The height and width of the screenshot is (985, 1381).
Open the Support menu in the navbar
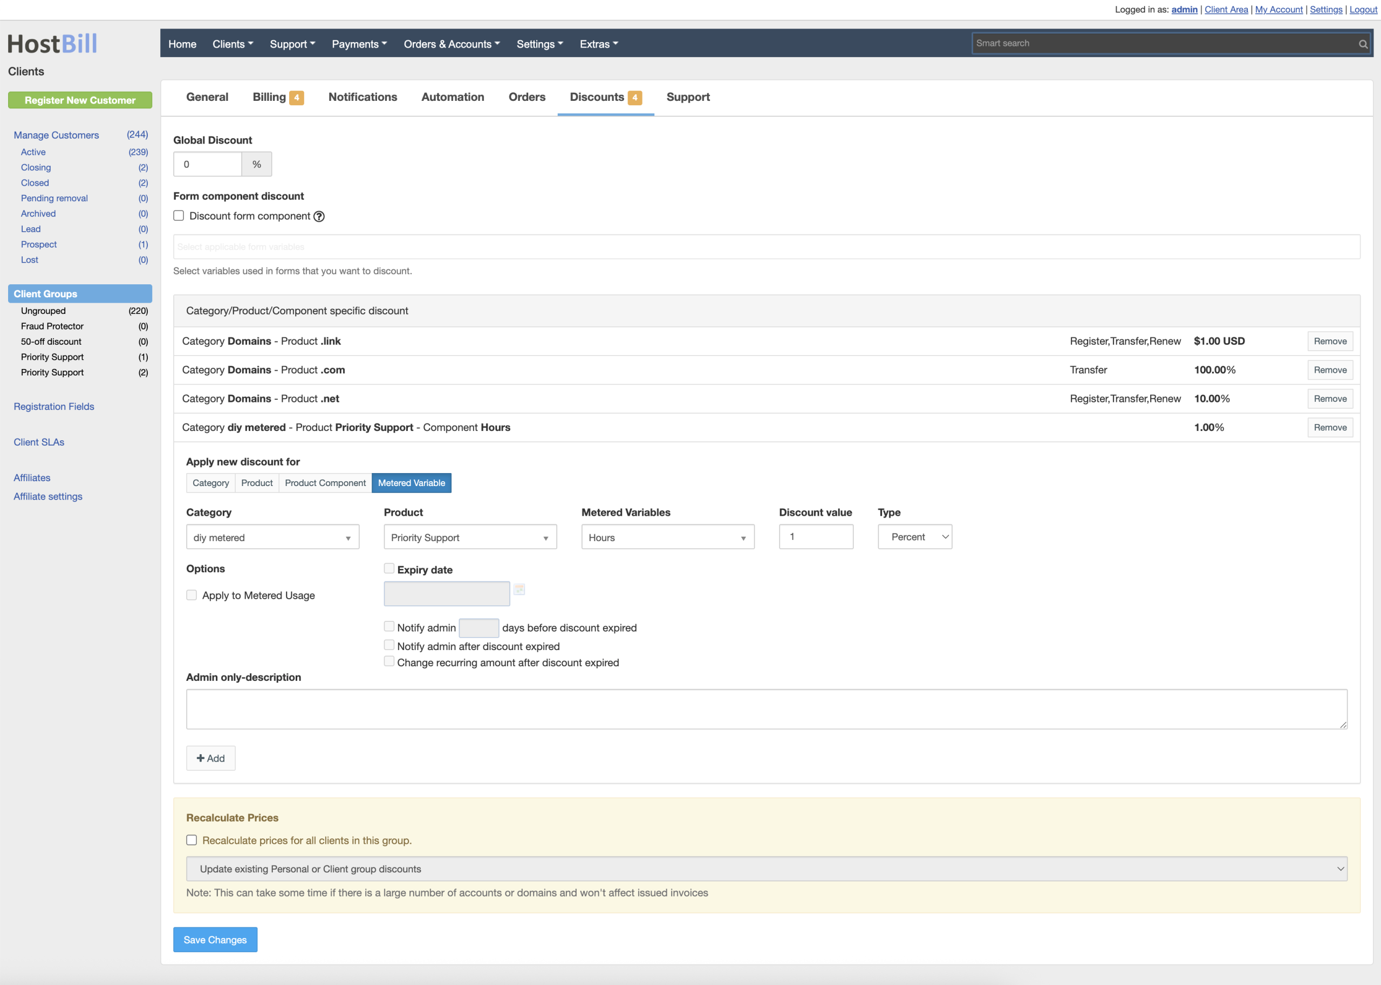tap(292, 44)
